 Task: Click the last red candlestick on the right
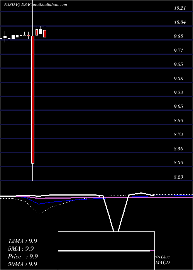(45, 34)
